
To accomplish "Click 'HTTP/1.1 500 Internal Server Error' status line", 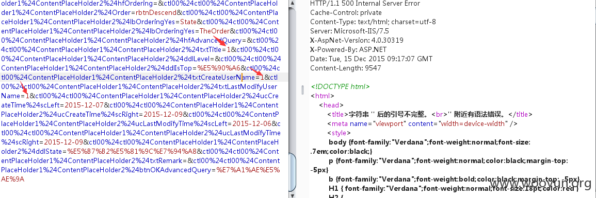I will 365,4.
